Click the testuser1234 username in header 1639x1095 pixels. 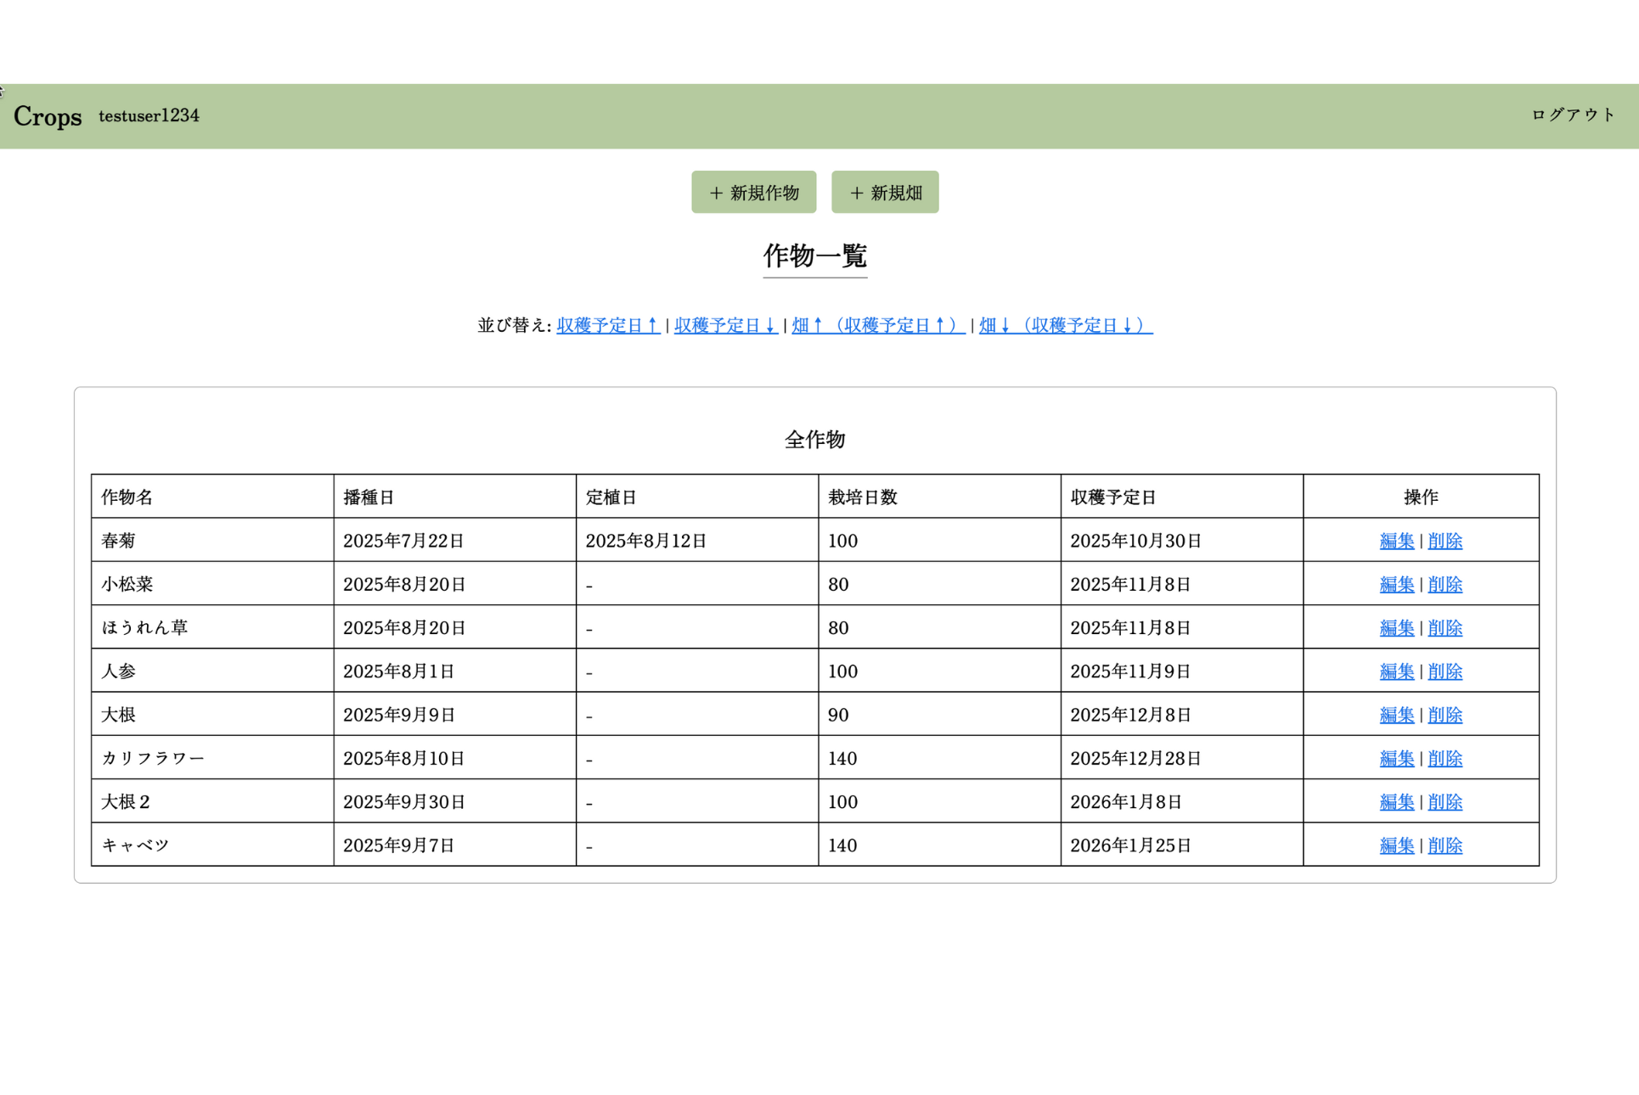tap(149, 115)
